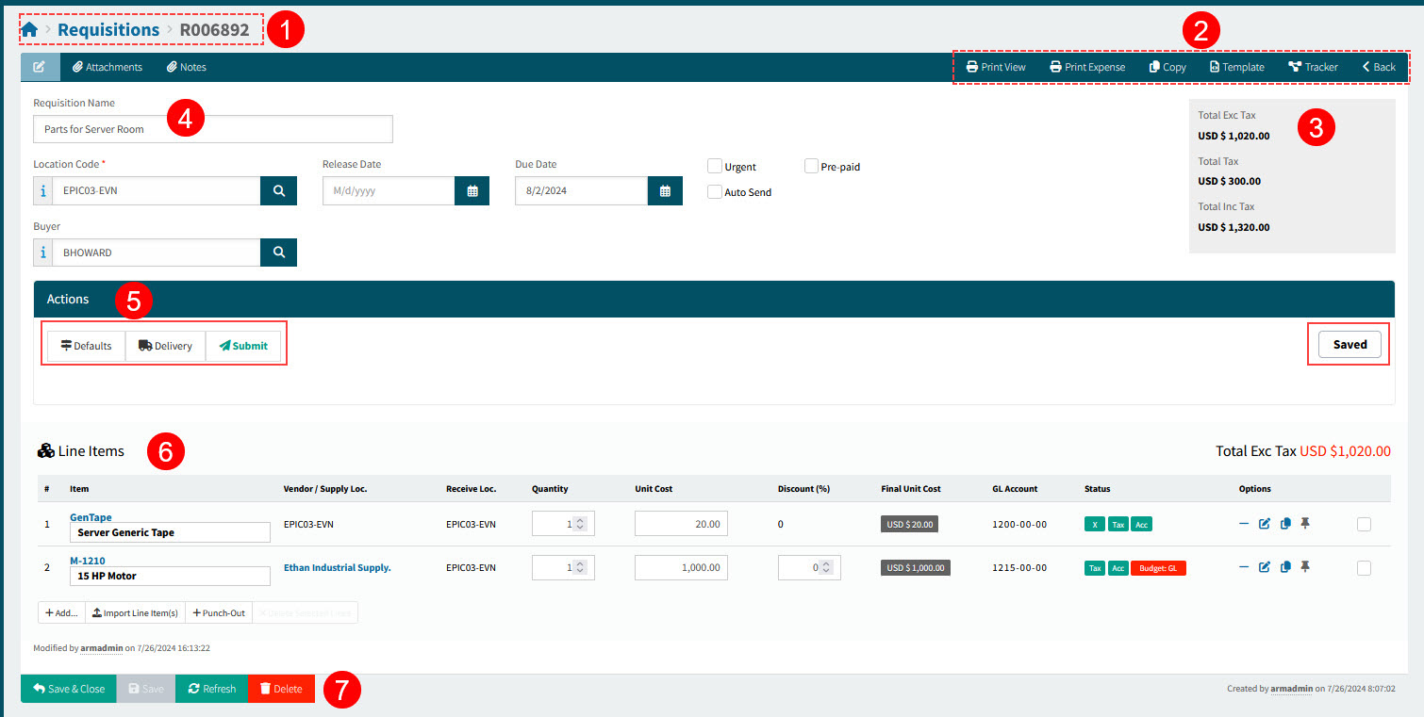The height and width of the screenshot is (717, 1424).
Task: Open the Notes tab
Action: coord(186,67)
